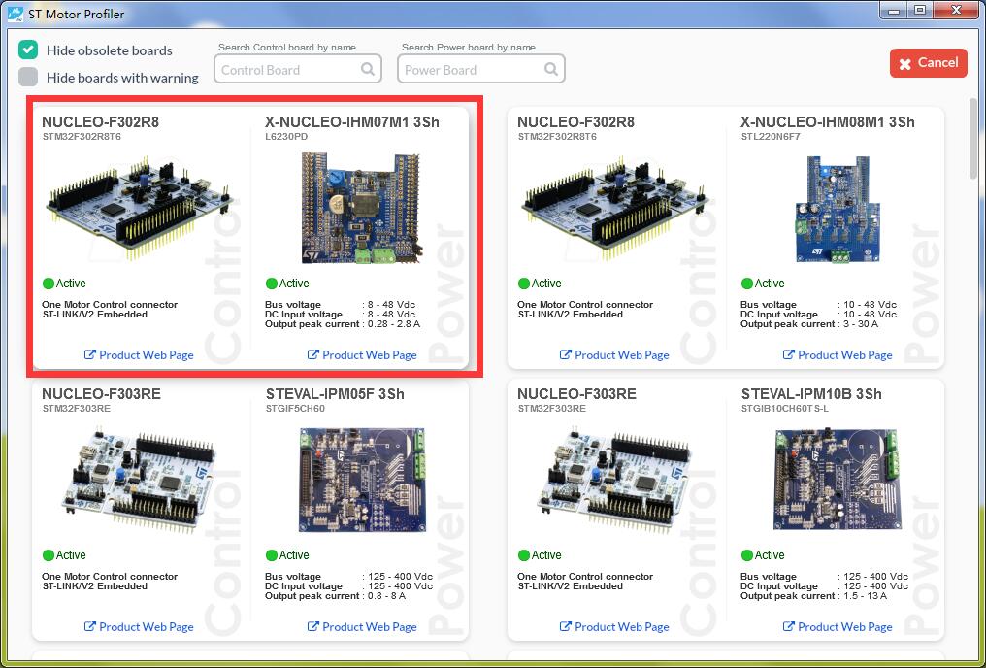The image size is (986, 668).
Task: Open Product Web Page for STEVAL-IPM05F
Action: 362,626
